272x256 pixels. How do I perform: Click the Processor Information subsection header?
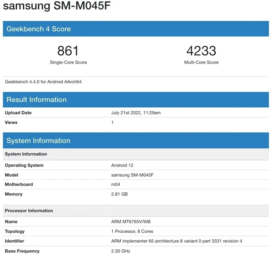click(29, 211)
